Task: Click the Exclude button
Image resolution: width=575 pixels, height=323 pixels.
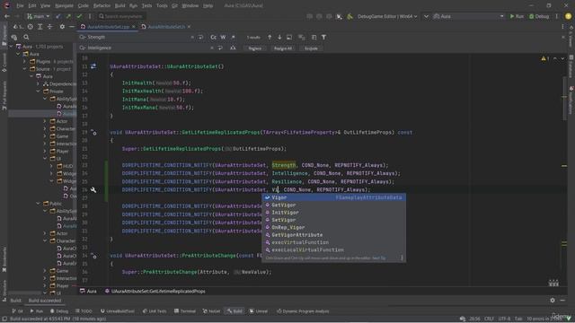Action: (x=311, y=48)
